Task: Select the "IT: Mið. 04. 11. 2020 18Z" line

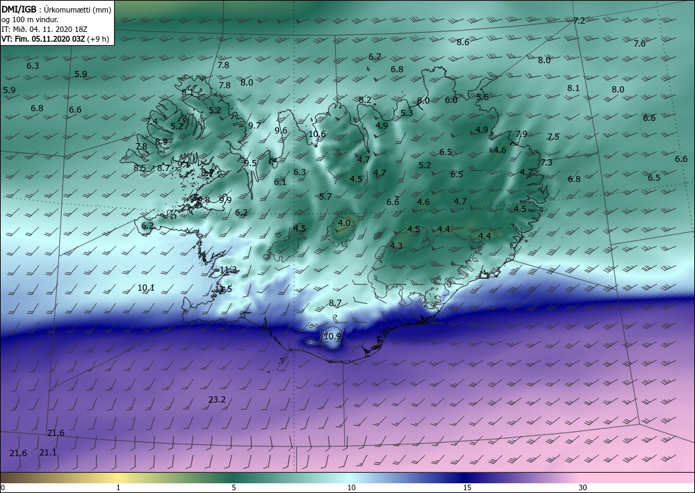Action: click(x=44, y=29)
